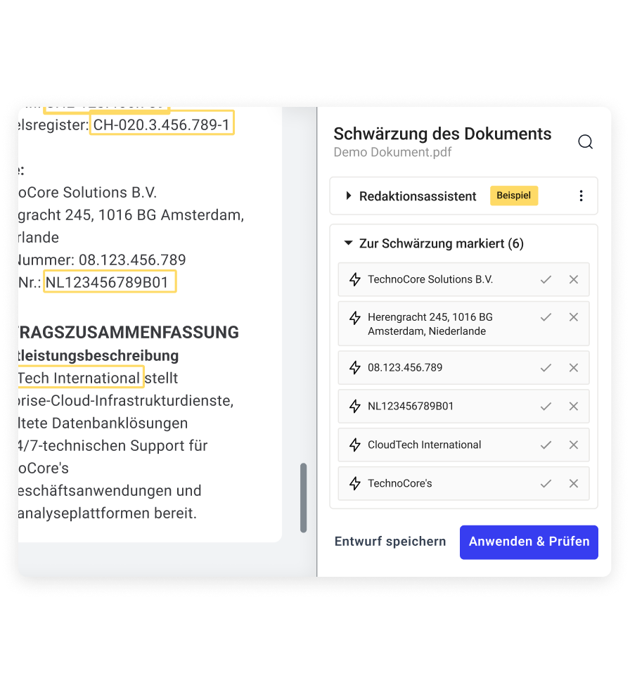
Task: Click Anwenden & Prüfen button
Action: (529, 542)
